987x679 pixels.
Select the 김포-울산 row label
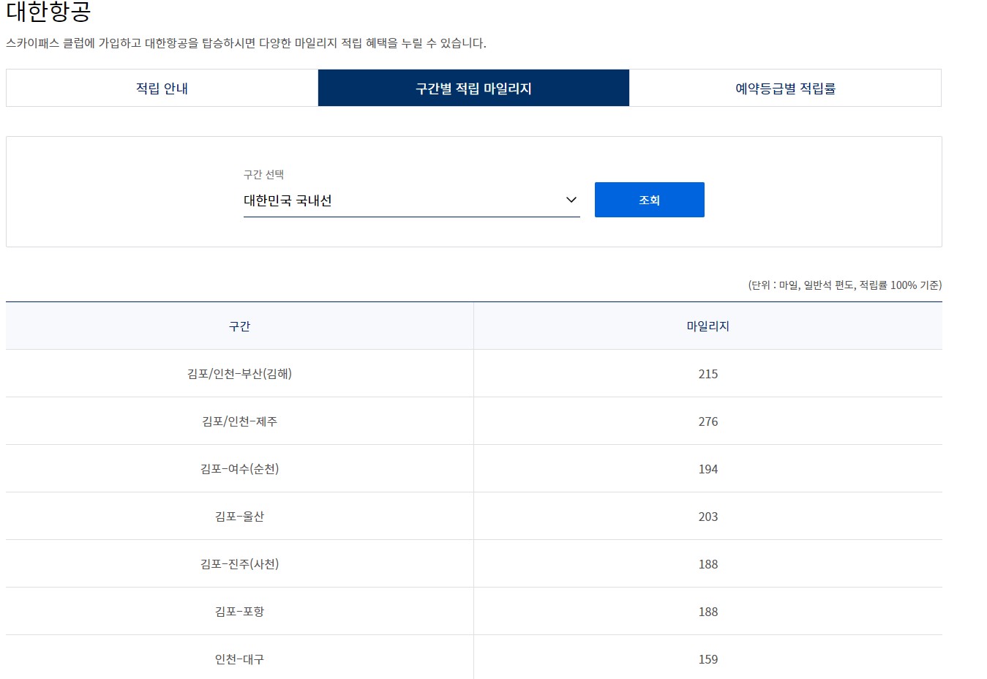[x=239, y=517]
